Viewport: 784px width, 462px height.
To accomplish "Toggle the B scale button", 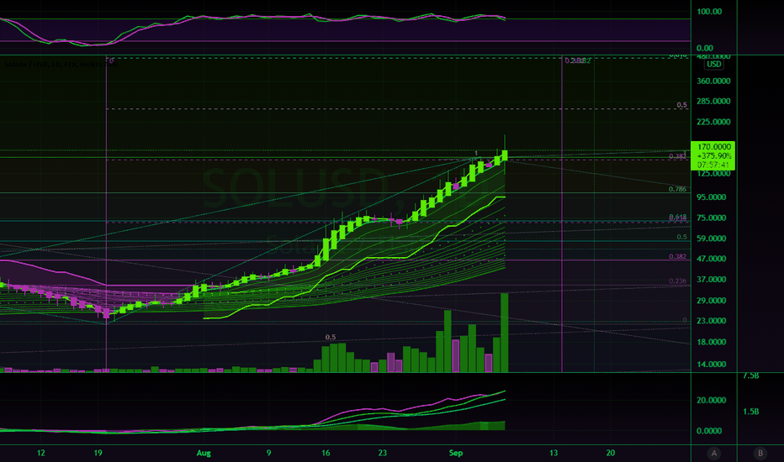I will 760,453.
